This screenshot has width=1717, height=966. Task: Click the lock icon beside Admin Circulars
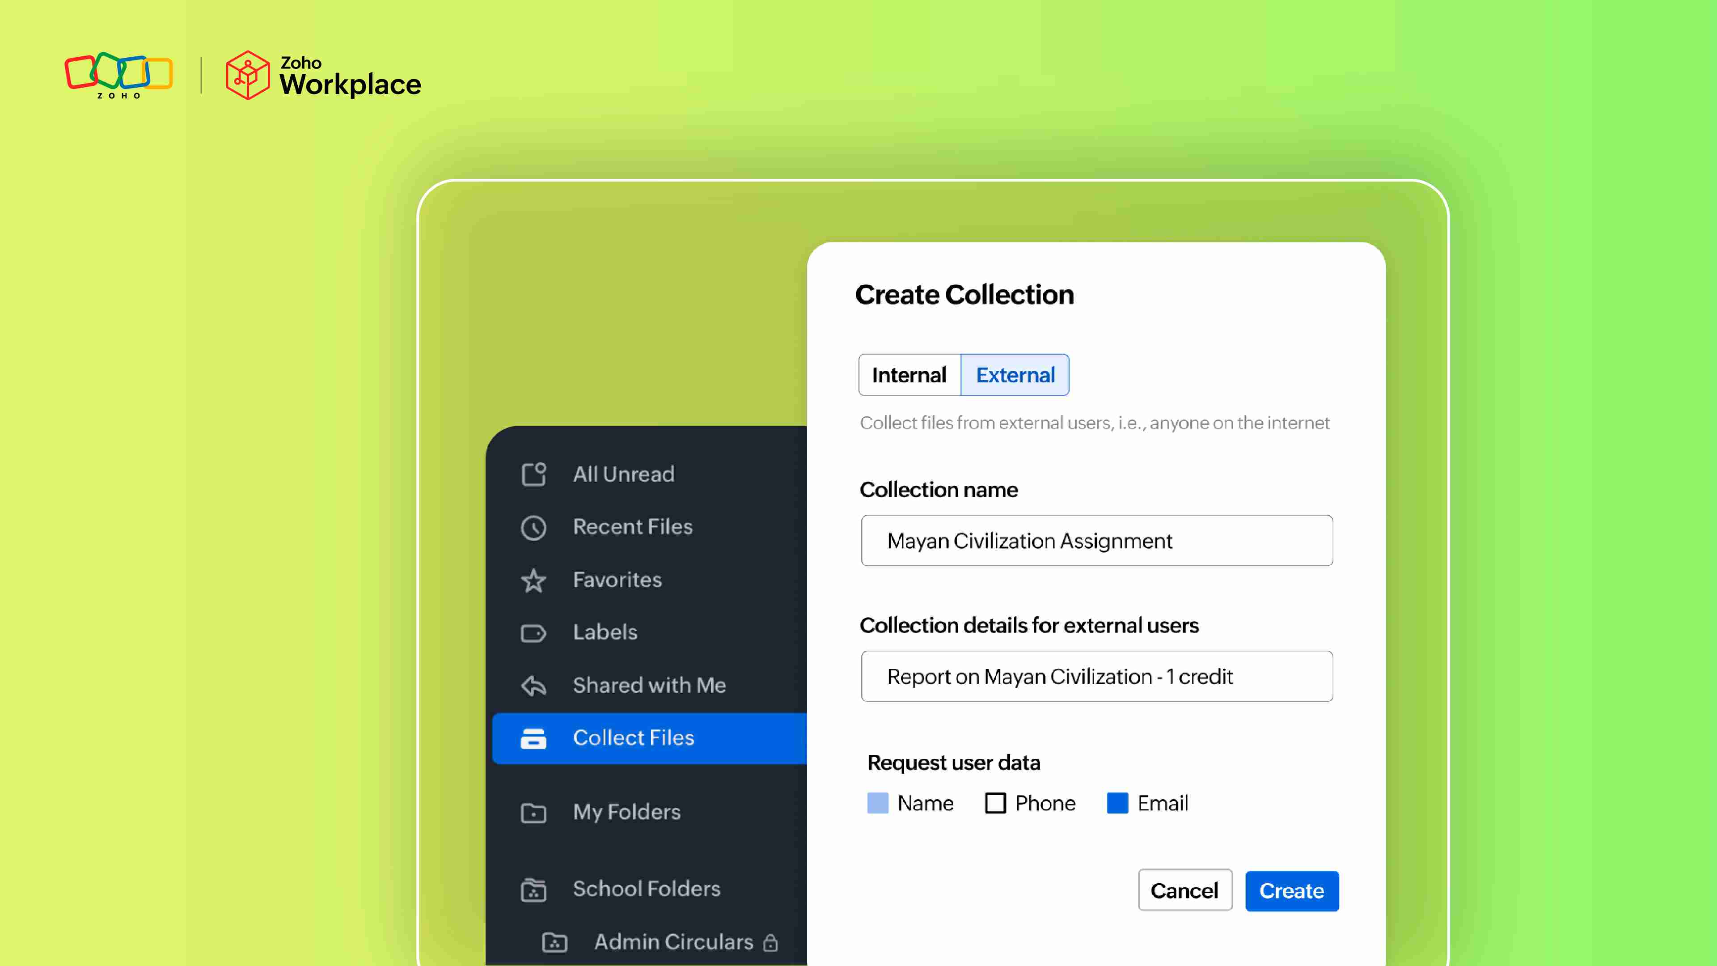(770, 943)
